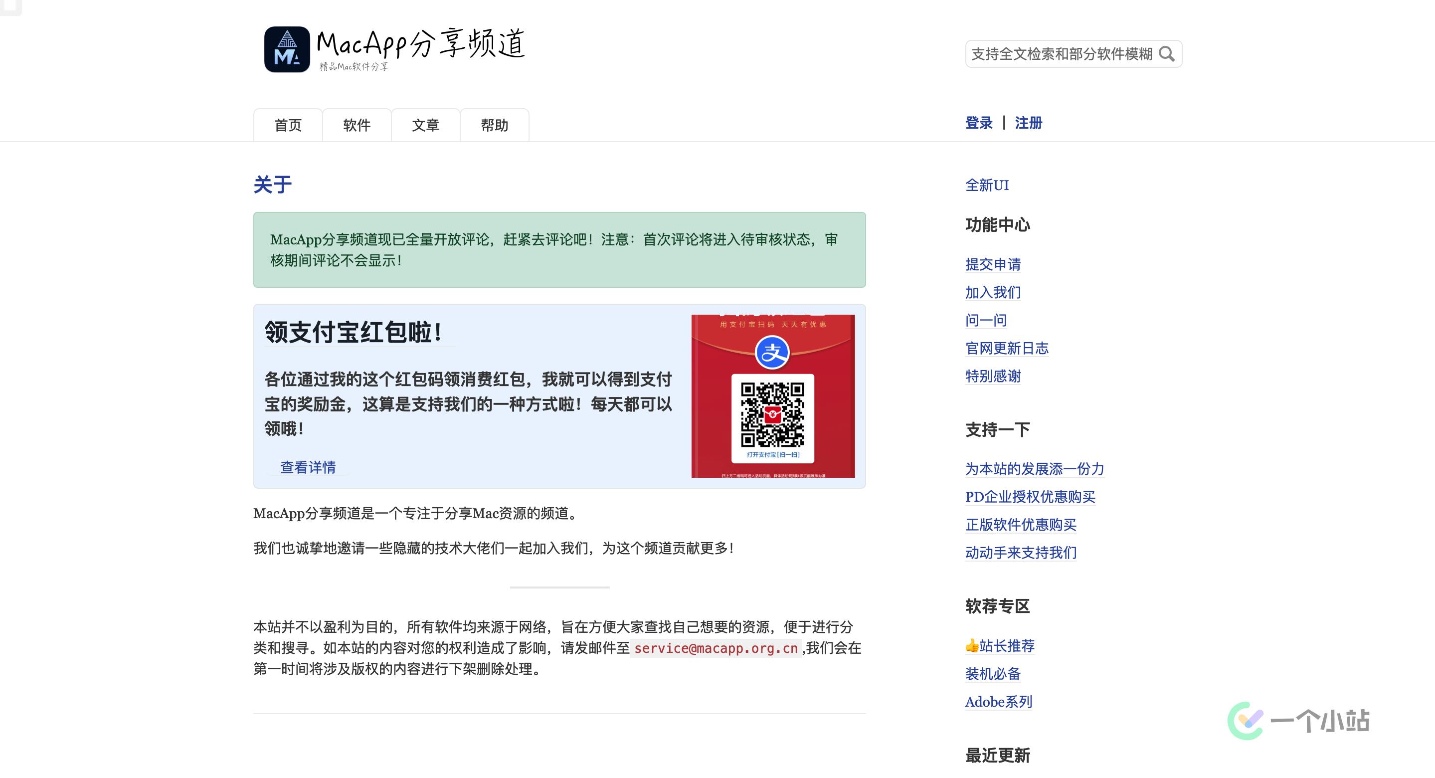The image size is (1435, 778).
Task: Click the search magnifier icon
Action: point(1166,54)
